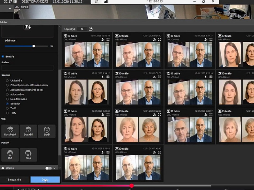Viewport: 254px width, 190px height.
Task: Choose the Muž gender filter
Action: pos(10,155)
